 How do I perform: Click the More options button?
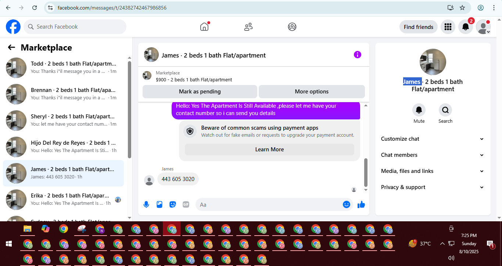[312, 92]
